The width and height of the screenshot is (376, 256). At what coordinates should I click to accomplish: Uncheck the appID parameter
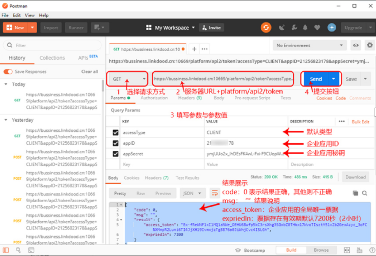pos(115,143)
